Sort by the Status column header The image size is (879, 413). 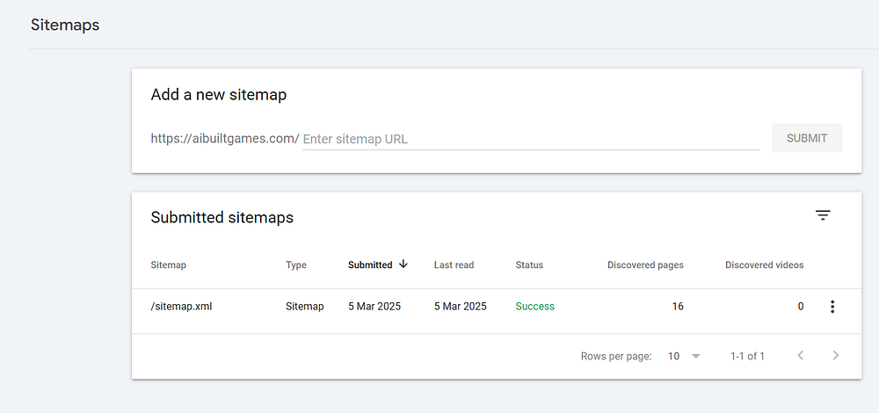pyautogui.click(x=529, y=264)
